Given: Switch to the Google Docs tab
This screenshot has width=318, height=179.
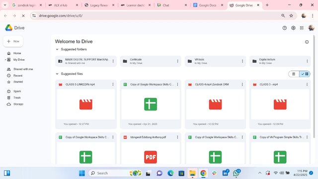Looking at the screenshot, I should pyautogui.click(x=208, y=5).
